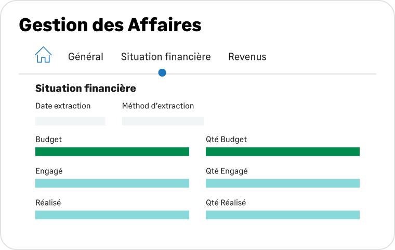
Task: Click the blue active tab indicator dot
Action: click(x=162, y=73)
